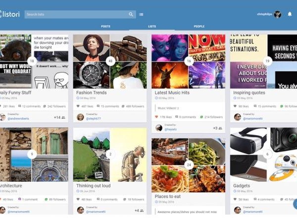
Task: Click the Architecture list title
Action: pos(11,186)
